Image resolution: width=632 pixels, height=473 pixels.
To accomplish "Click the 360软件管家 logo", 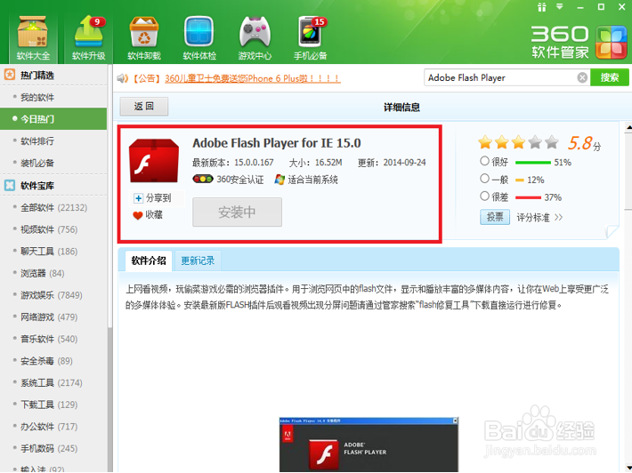I will 578,42.
